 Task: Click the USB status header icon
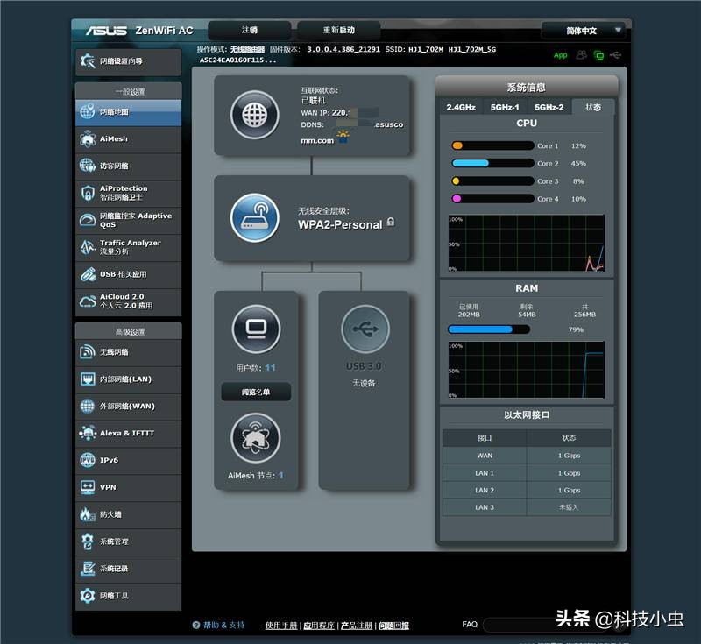[x=616, y=55]
